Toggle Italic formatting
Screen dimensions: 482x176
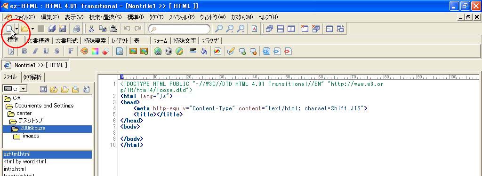coord(35,51)
